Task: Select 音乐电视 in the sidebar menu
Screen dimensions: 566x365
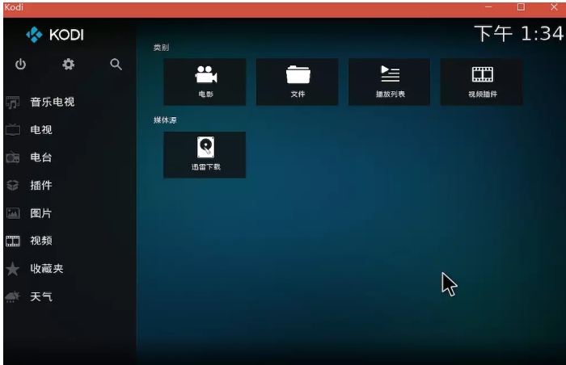Action: pos(52,102)
